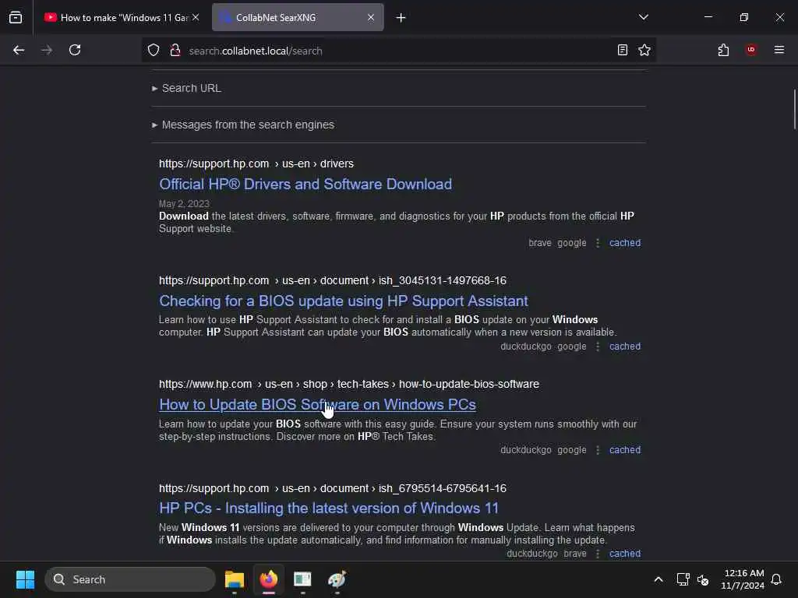Click Firefox icon in the taskbar
The height and width of the screenshot is (598, 798).
269,579
